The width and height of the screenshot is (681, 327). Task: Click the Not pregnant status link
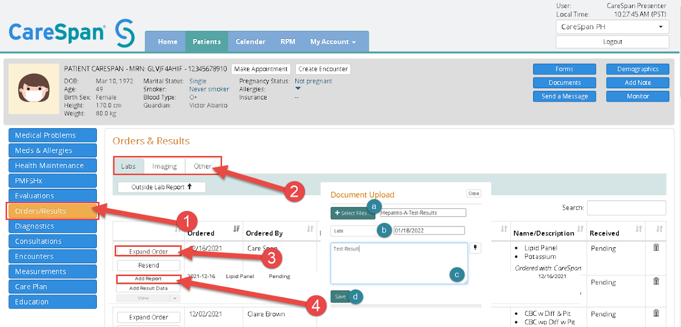point(313,81)
